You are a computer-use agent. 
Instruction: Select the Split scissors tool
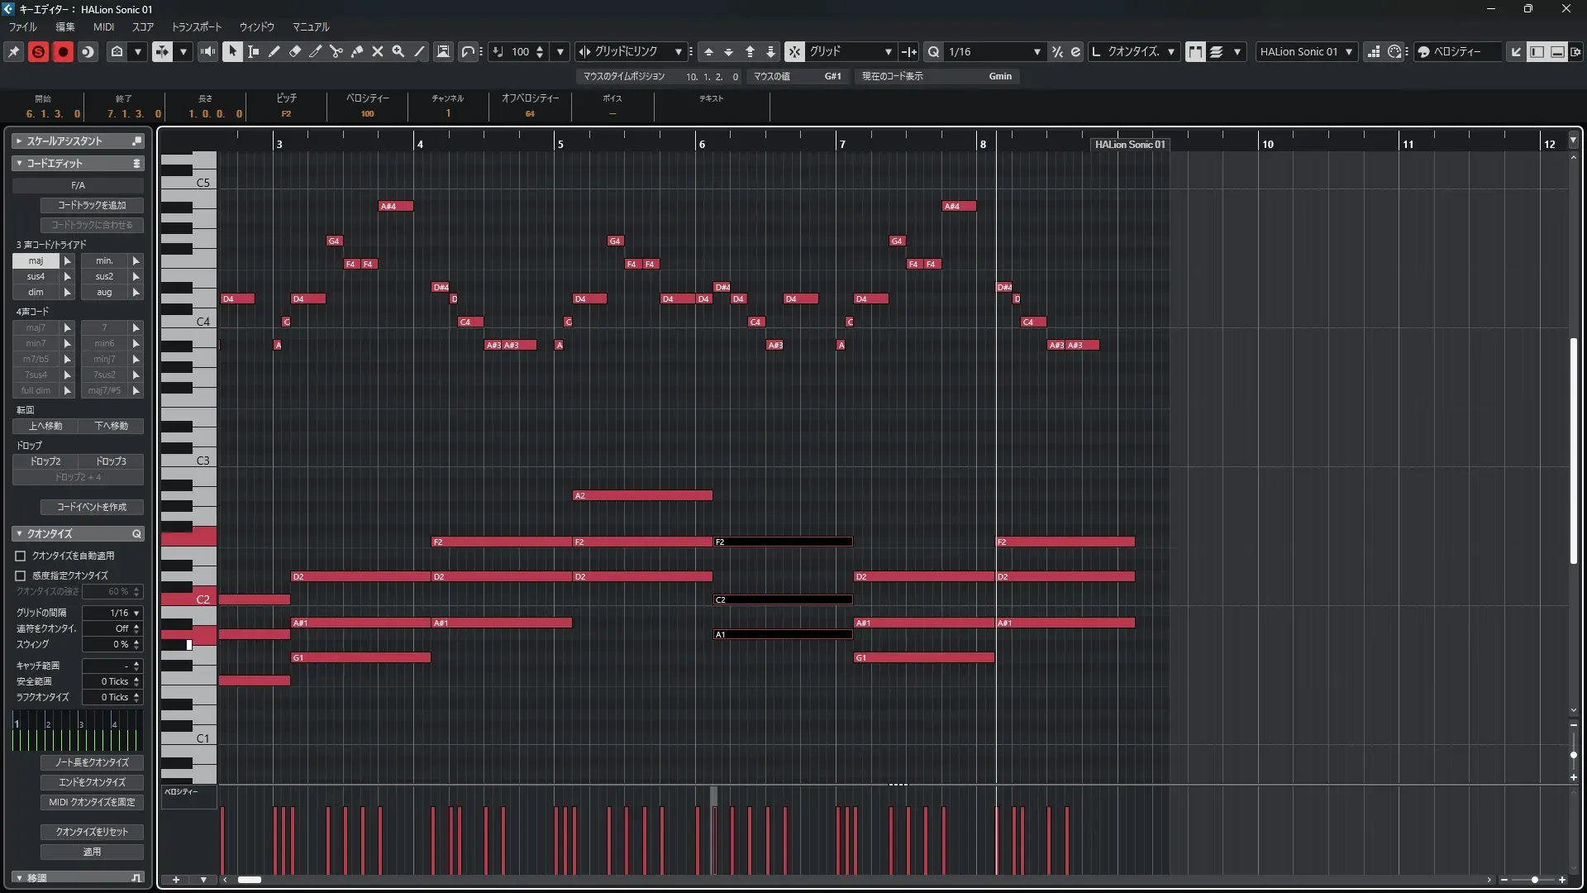click(x=336, y=51)
